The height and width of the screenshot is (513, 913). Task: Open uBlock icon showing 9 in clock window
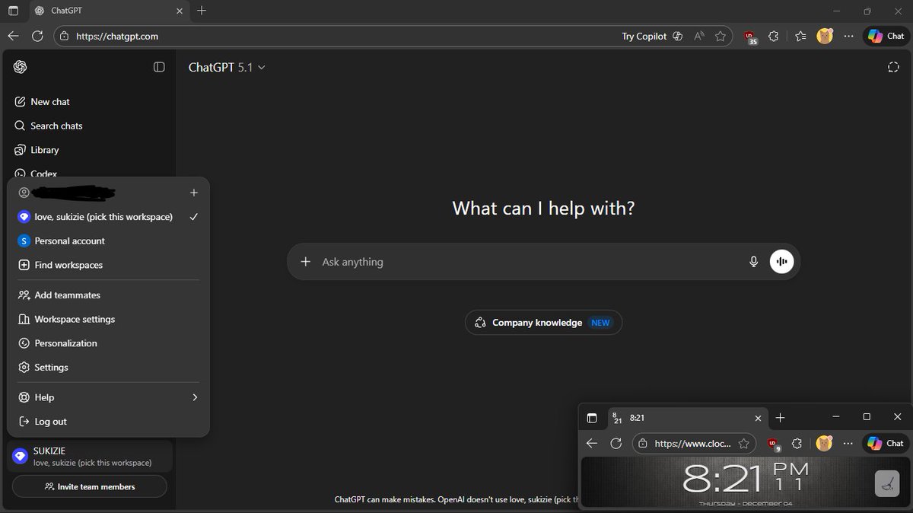774,444
